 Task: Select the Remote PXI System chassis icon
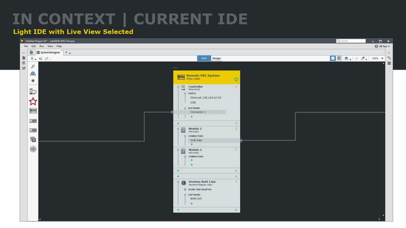click(x=181, y=77)
